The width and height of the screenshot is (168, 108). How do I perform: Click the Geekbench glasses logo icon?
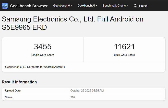click(5, 6)
